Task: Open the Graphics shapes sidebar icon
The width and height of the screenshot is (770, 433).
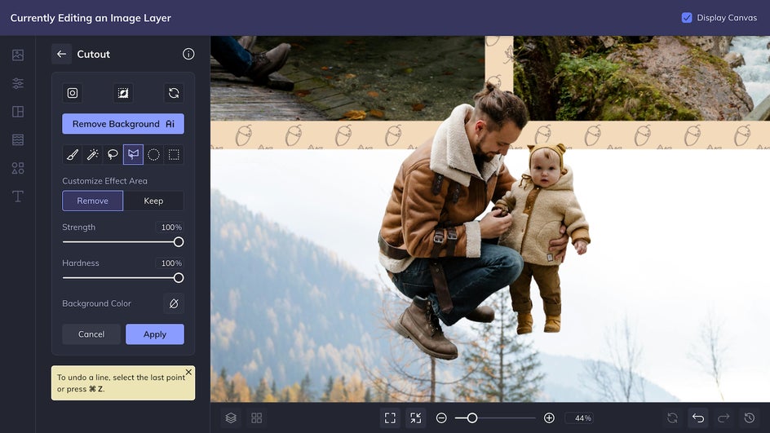Action: (x=18, y=168)
